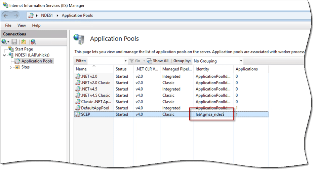Click the Sites folder icon
The image size is (315, 171).
pos(17,67)
